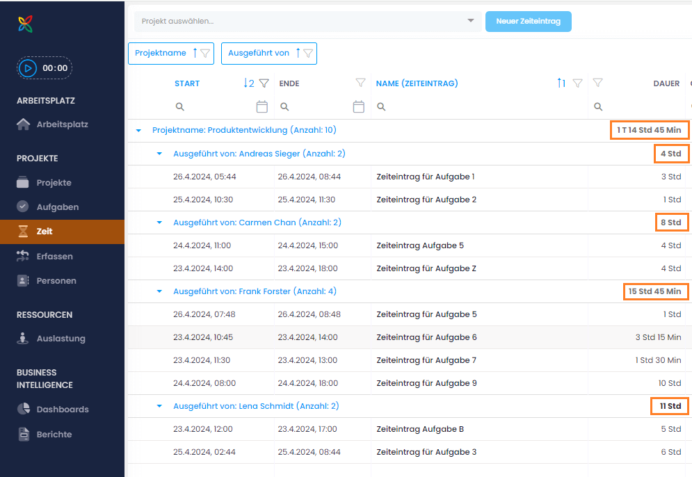This screenshot has width=692, height=477.
Task: Open START column calendar picker
Action: [x=262, y=107]
